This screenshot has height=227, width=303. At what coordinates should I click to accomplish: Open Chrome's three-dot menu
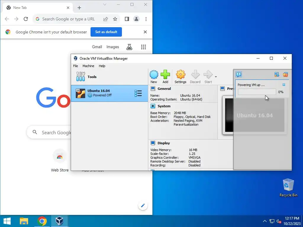pyautogui.click(x=146, y=19)
